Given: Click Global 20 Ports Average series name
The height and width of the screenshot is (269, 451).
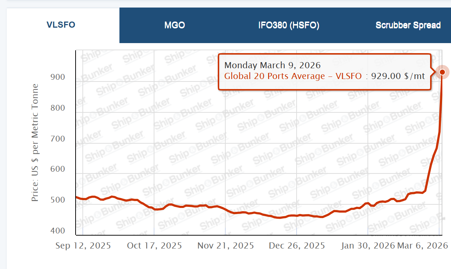Looking at the screenshot, I should 274,76.
